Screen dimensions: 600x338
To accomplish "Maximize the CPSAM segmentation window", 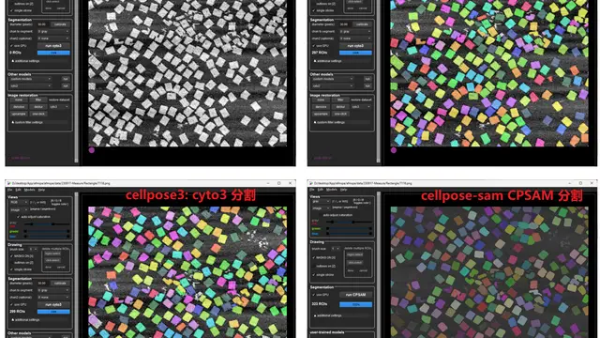I will point(580,183).
